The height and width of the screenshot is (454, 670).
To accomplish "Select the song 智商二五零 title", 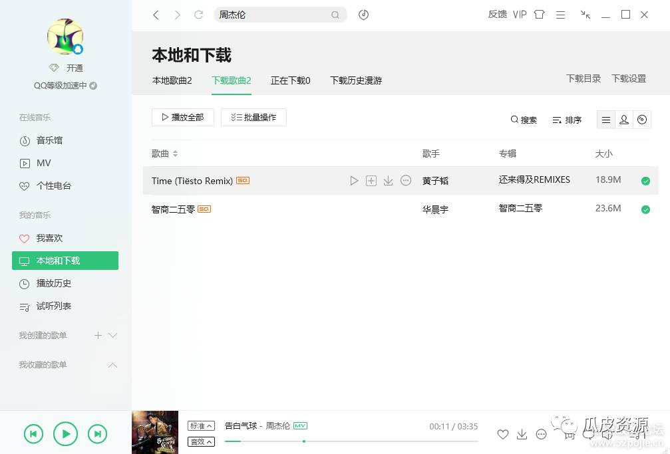I will pyautogui.click(x=174, y=209).
